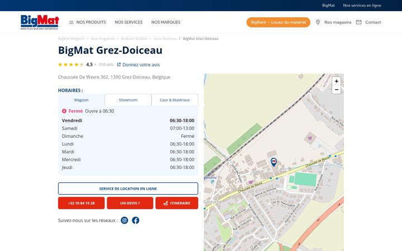Screen dimensions: 402x251
Task: Select the Magasin hours tab
Action: click(82, 100)
